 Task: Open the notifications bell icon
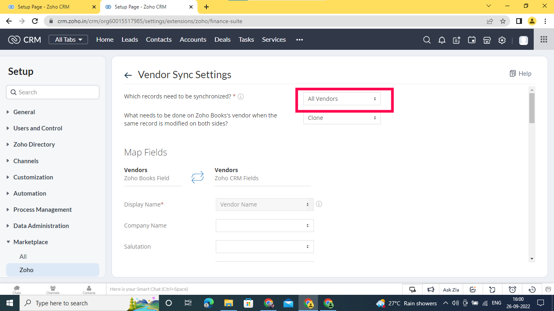(442, 40)
